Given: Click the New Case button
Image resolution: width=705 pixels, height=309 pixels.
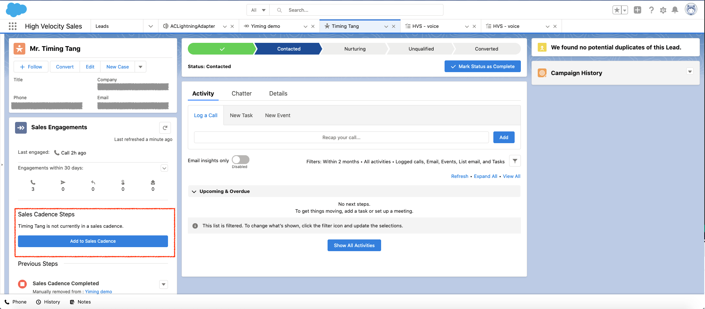Looking at the screenshot, I should coord(118,67).
